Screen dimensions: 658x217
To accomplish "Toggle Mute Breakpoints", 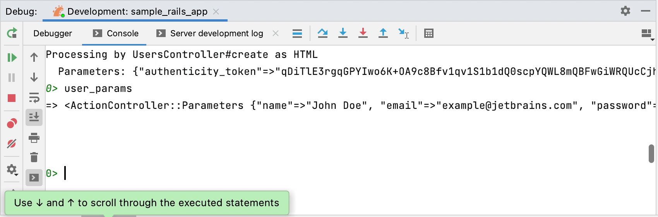I will (12, 144).
